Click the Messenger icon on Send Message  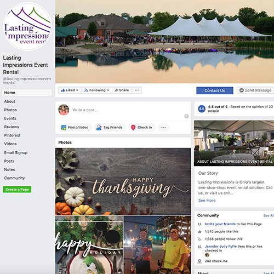pos(242,90)
